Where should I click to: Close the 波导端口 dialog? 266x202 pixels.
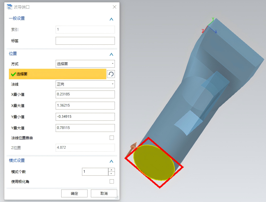pos(114,7)
